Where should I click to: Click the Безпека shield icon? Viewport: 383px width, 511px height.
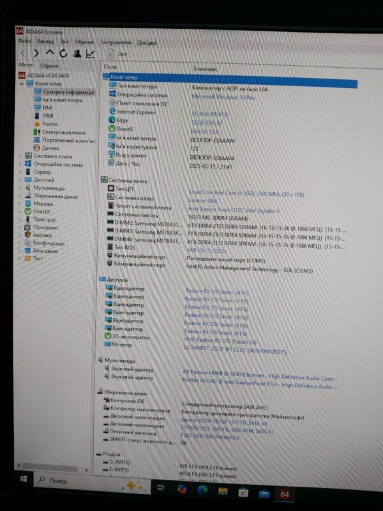[28, 234]
